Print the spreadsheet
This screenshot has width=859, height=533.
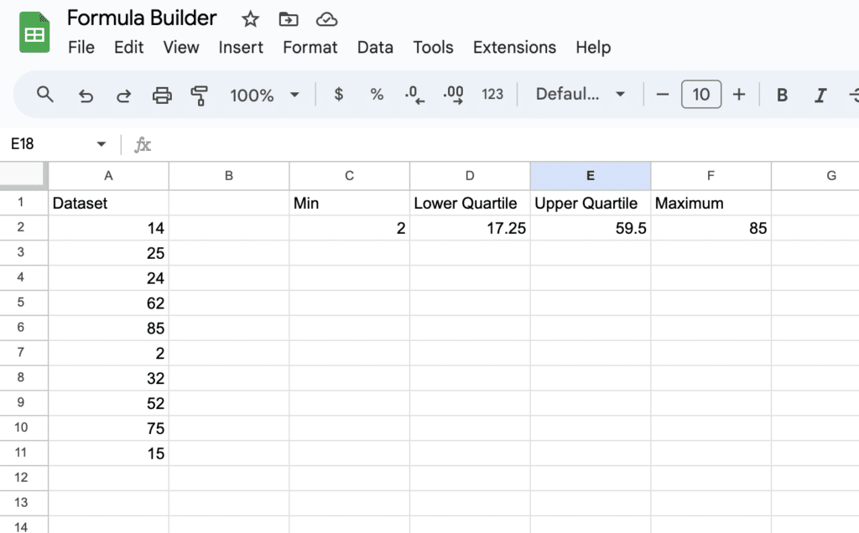[x=162, y=96]
